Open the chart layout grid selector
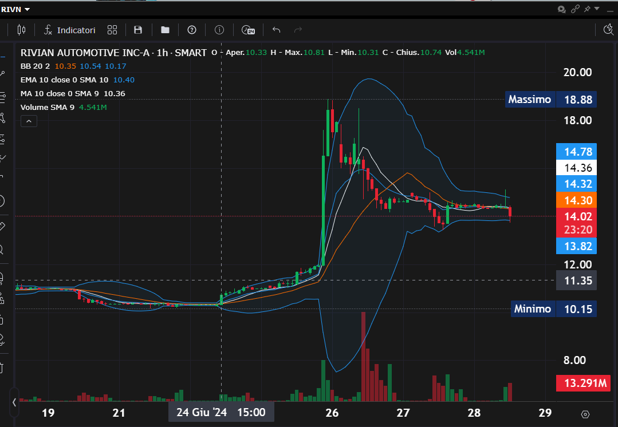The image size is (618, 427). pyautogui.click(x=112, y=30)
